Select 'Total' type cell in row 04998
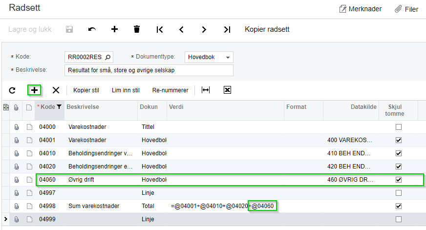This screenshot has width=426, height=230. [152, 206]
